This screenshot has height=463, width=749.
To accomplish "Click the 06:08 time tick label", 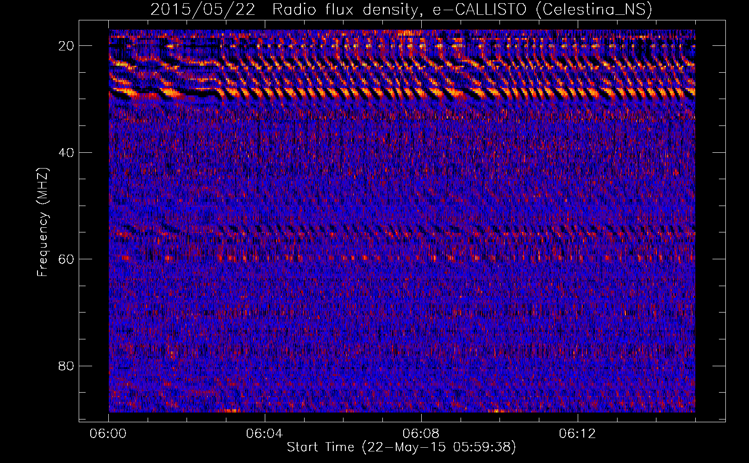I will 421,434.
